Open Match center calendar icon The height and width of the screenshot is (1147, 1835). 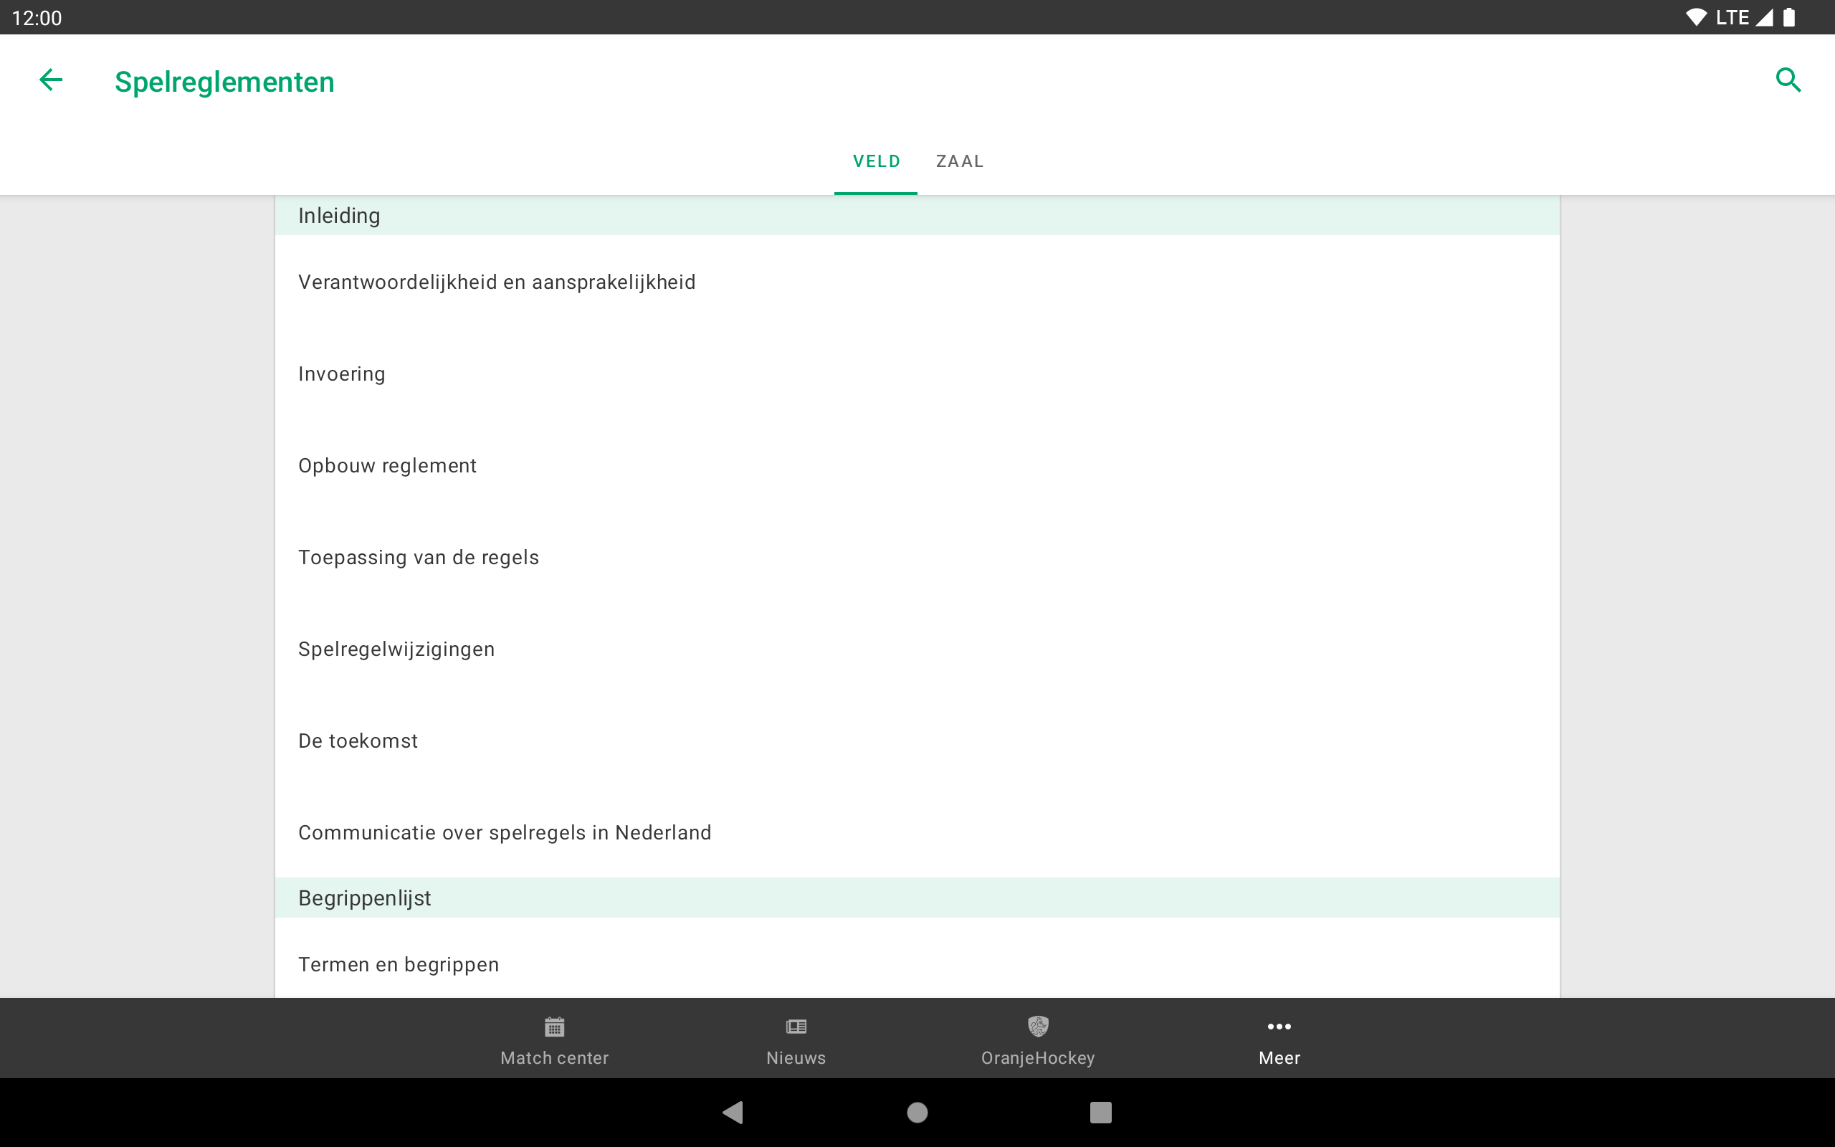pos(554,1027)
